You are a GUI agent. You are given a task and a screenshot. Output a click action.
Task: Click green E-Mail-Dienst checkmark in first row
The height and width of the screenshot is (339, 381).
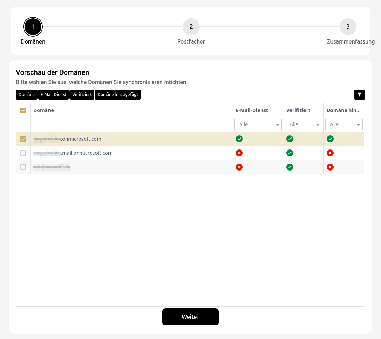[239, 139]
